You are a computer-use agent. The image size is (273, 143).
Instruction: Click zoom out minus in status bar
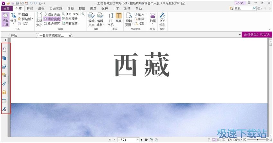tap(245, 139)
